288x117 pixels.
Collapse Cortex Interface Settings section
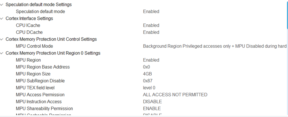coord(2,18)
